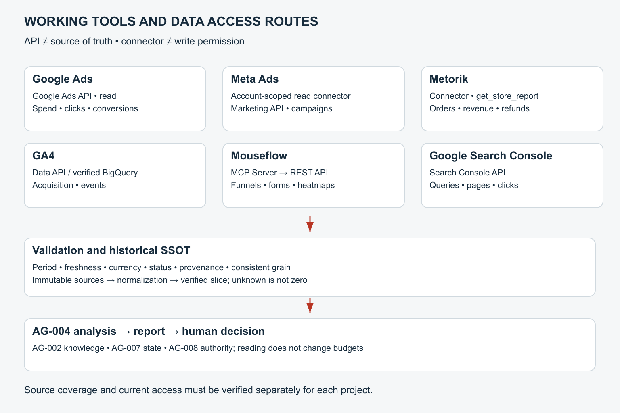Click the line starting "Period • freshness • currency"
This screenshot has width=620, height=413.
pyautogui.click(x=161, y=267)
